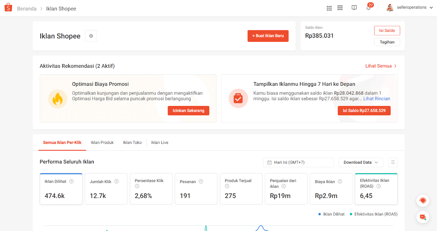Screen dimensions: 437x231
Task: Click the help icon beside Biaya Iklan
Action: [x=340, y=181]
